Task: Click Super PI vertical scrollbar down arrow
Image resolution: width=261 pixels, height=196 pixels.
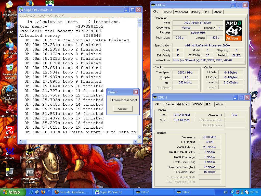Action: pos(139,137)
